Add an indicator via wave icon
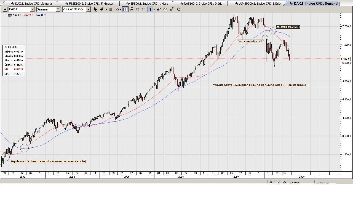The width and height of the screenshot is (353, 220). point(117,9)
